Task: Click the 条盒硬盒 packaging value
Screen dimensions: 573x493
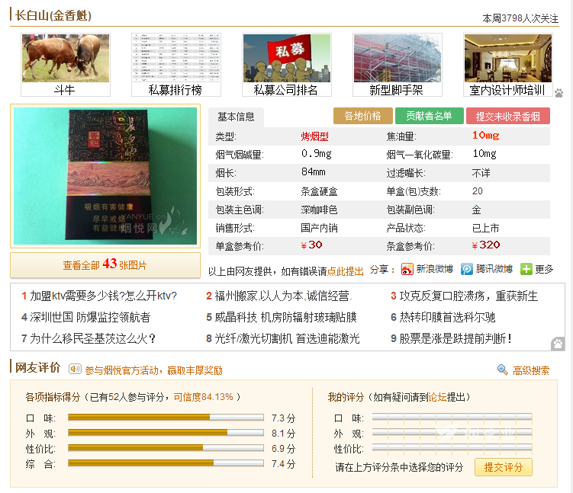Action: tap(319, 191)
